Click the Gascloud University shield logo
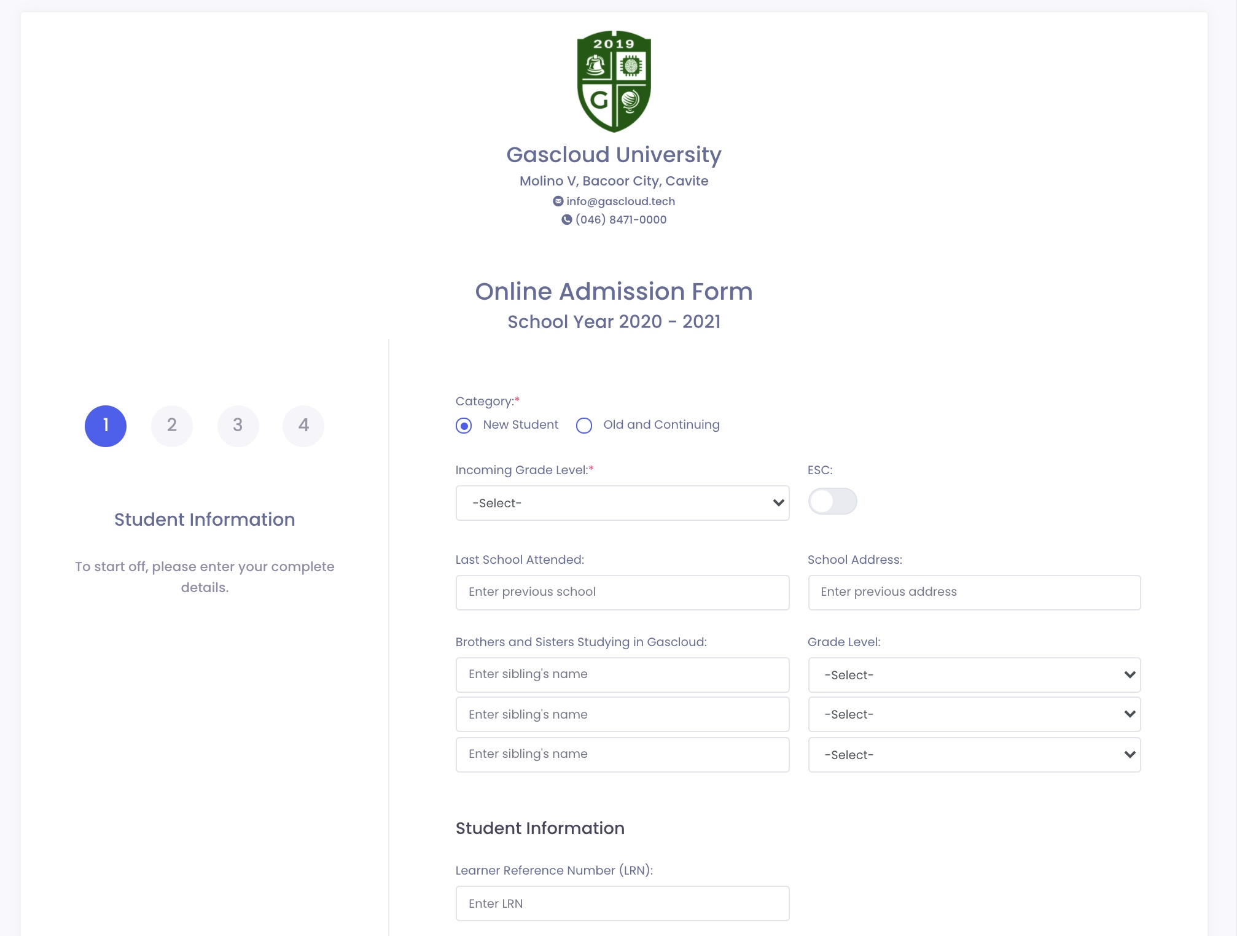Screen dimensions: 1237x936 click(614, 81)
